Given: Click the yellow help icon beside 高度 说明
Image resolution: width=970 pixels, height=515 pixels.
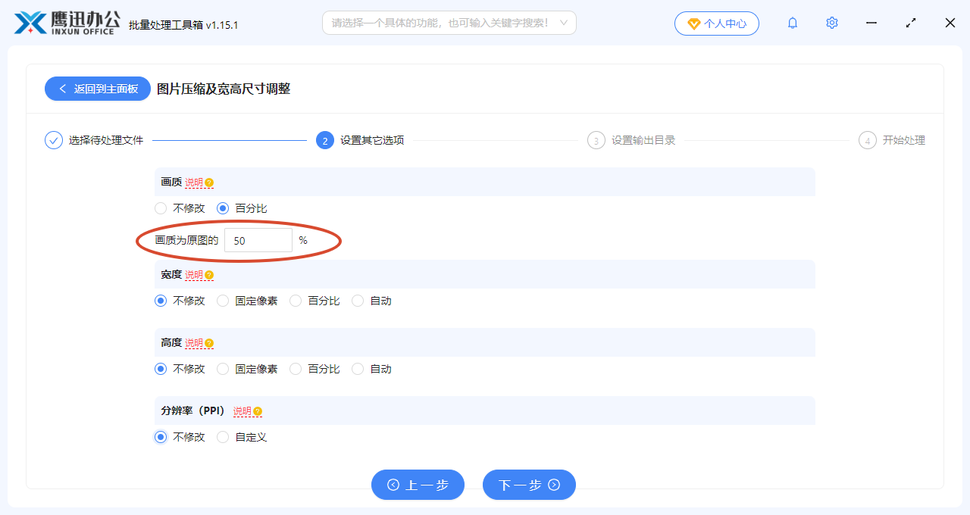Looking at the screenshot, I should 209,343.
